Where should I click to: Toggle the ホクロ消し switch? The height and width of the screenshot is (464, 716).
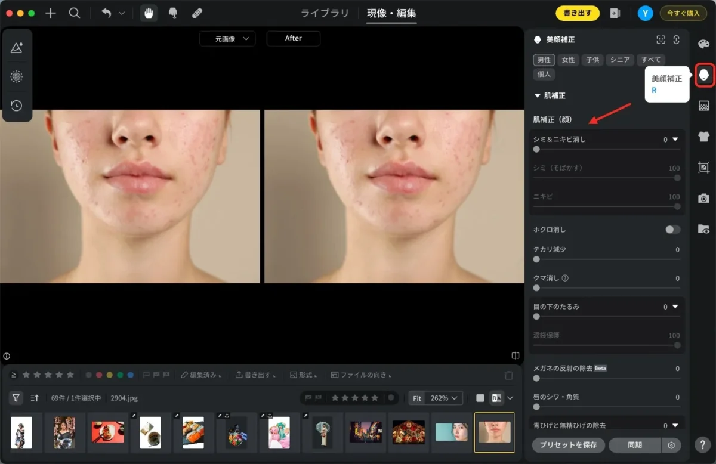coord(672,230)
